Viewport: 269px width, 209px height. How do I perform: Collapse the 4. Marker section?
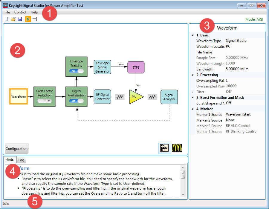coord(193,109)
